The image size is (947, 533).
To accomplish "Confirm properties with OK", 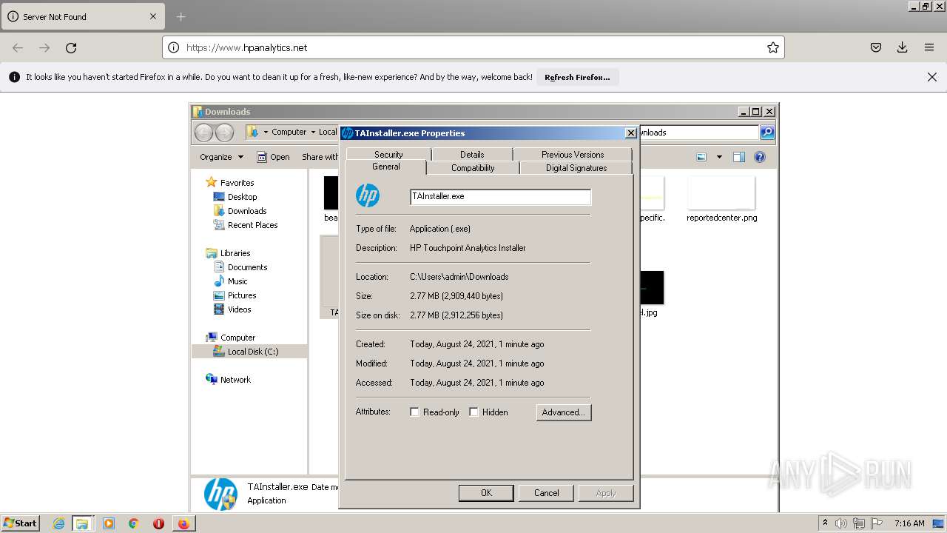I will pos(486,493).
